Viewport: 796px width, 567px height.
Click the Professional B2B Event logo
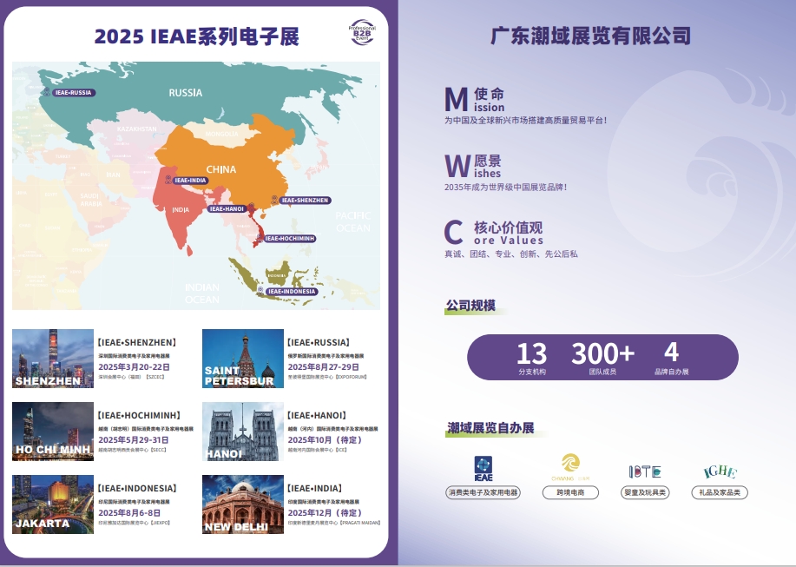360,32
